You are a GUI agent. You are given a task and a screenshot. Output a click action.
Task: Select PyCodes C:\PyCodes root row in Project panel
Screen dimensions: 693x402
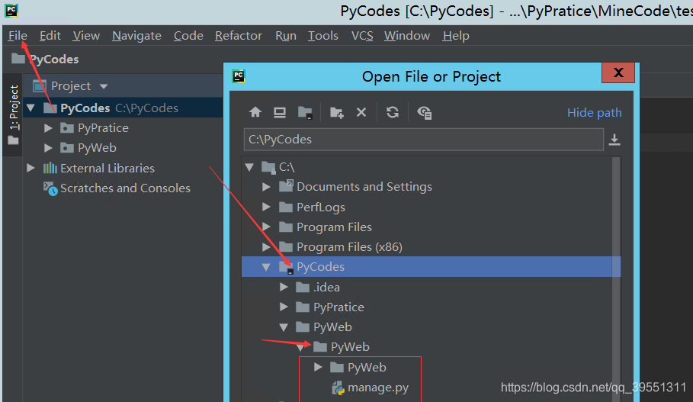[124, 108]
